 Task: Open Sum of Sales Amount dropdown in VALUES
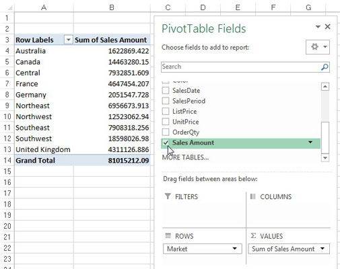322,248
